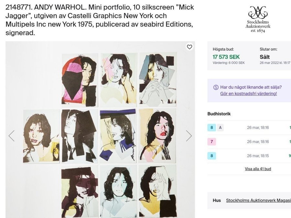Click the grey A autobid badge
This screenshot has width=291, height=218.
tap(220, 128)
